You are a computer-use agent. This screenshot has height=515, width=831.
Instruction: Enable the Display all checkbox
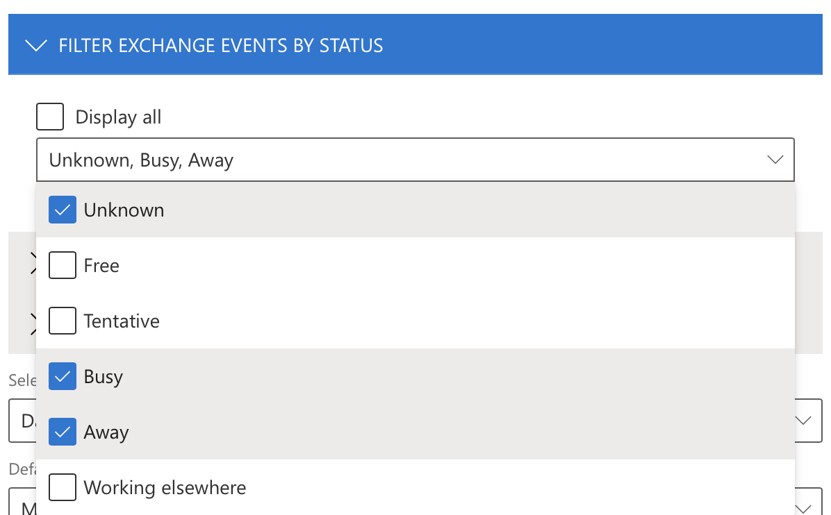coord(50,117)
